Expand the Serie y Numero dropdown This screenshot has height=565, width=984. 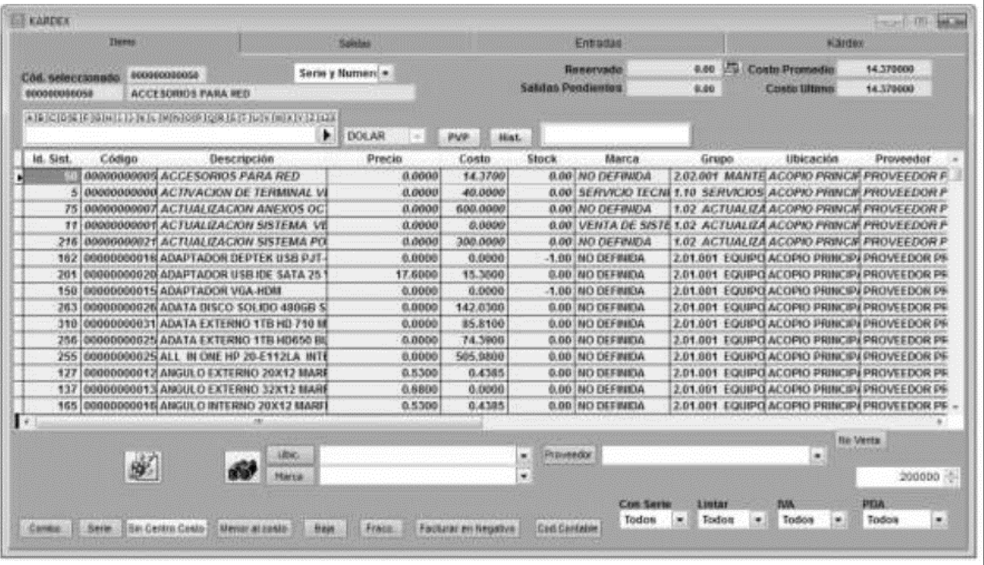click(x=386, y=73)
